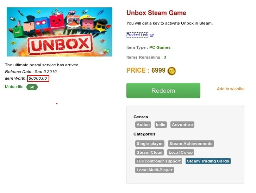
Task: Click the external link icon beside Product Link
Action: [152, 35]
